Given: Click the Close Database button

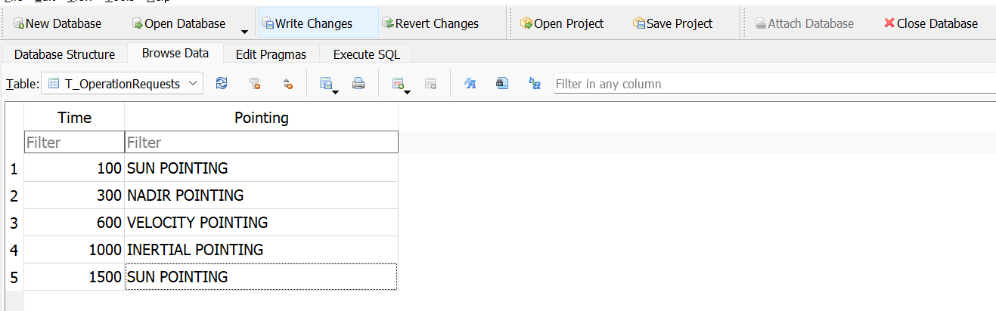Looking at the screenshot, I should pos(930,23).
